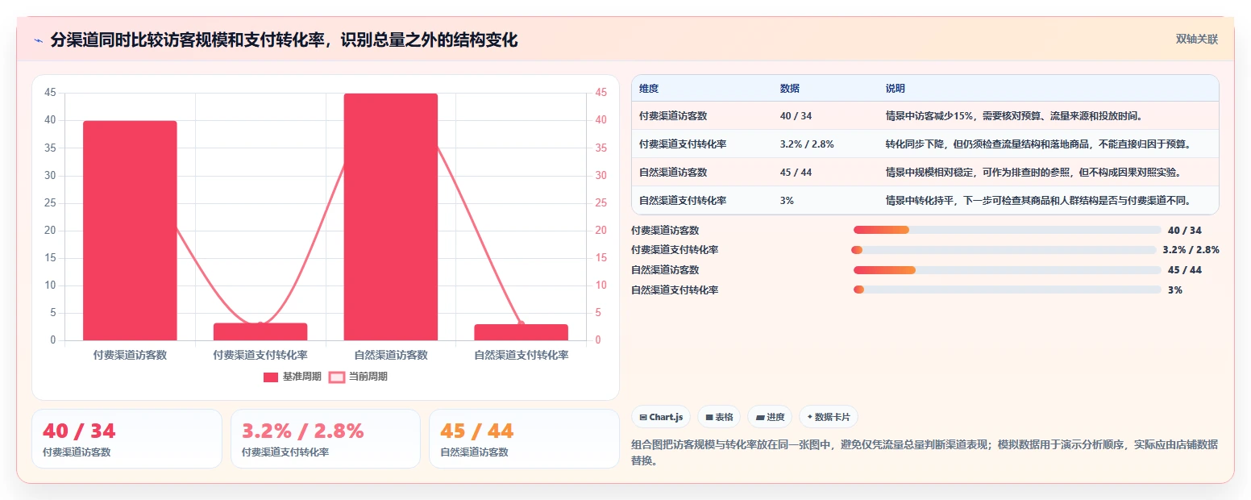Viewport: 1251px width, 500px height.
Task: Select the 表格 chip
Action: (x=719, y=417)
